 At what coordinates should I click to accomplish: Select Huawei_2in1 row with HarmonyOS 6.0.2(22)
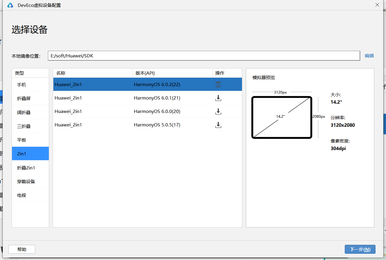pyautogui.click(x=147, y=85)
